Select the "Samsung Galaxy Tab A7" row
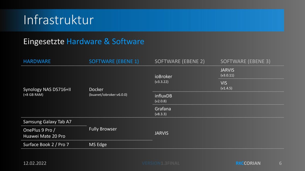Viewport: 305px width, 171px height. point(47,122)
